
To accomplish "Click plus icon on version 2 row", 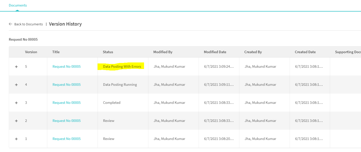I will tap(16, 121).
